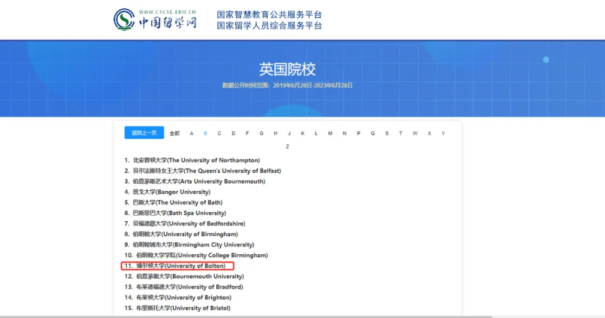Filter universities by letter Q
Image resolution: width=605 pixels, height=318 pixels.
click(x=373, y=133)
